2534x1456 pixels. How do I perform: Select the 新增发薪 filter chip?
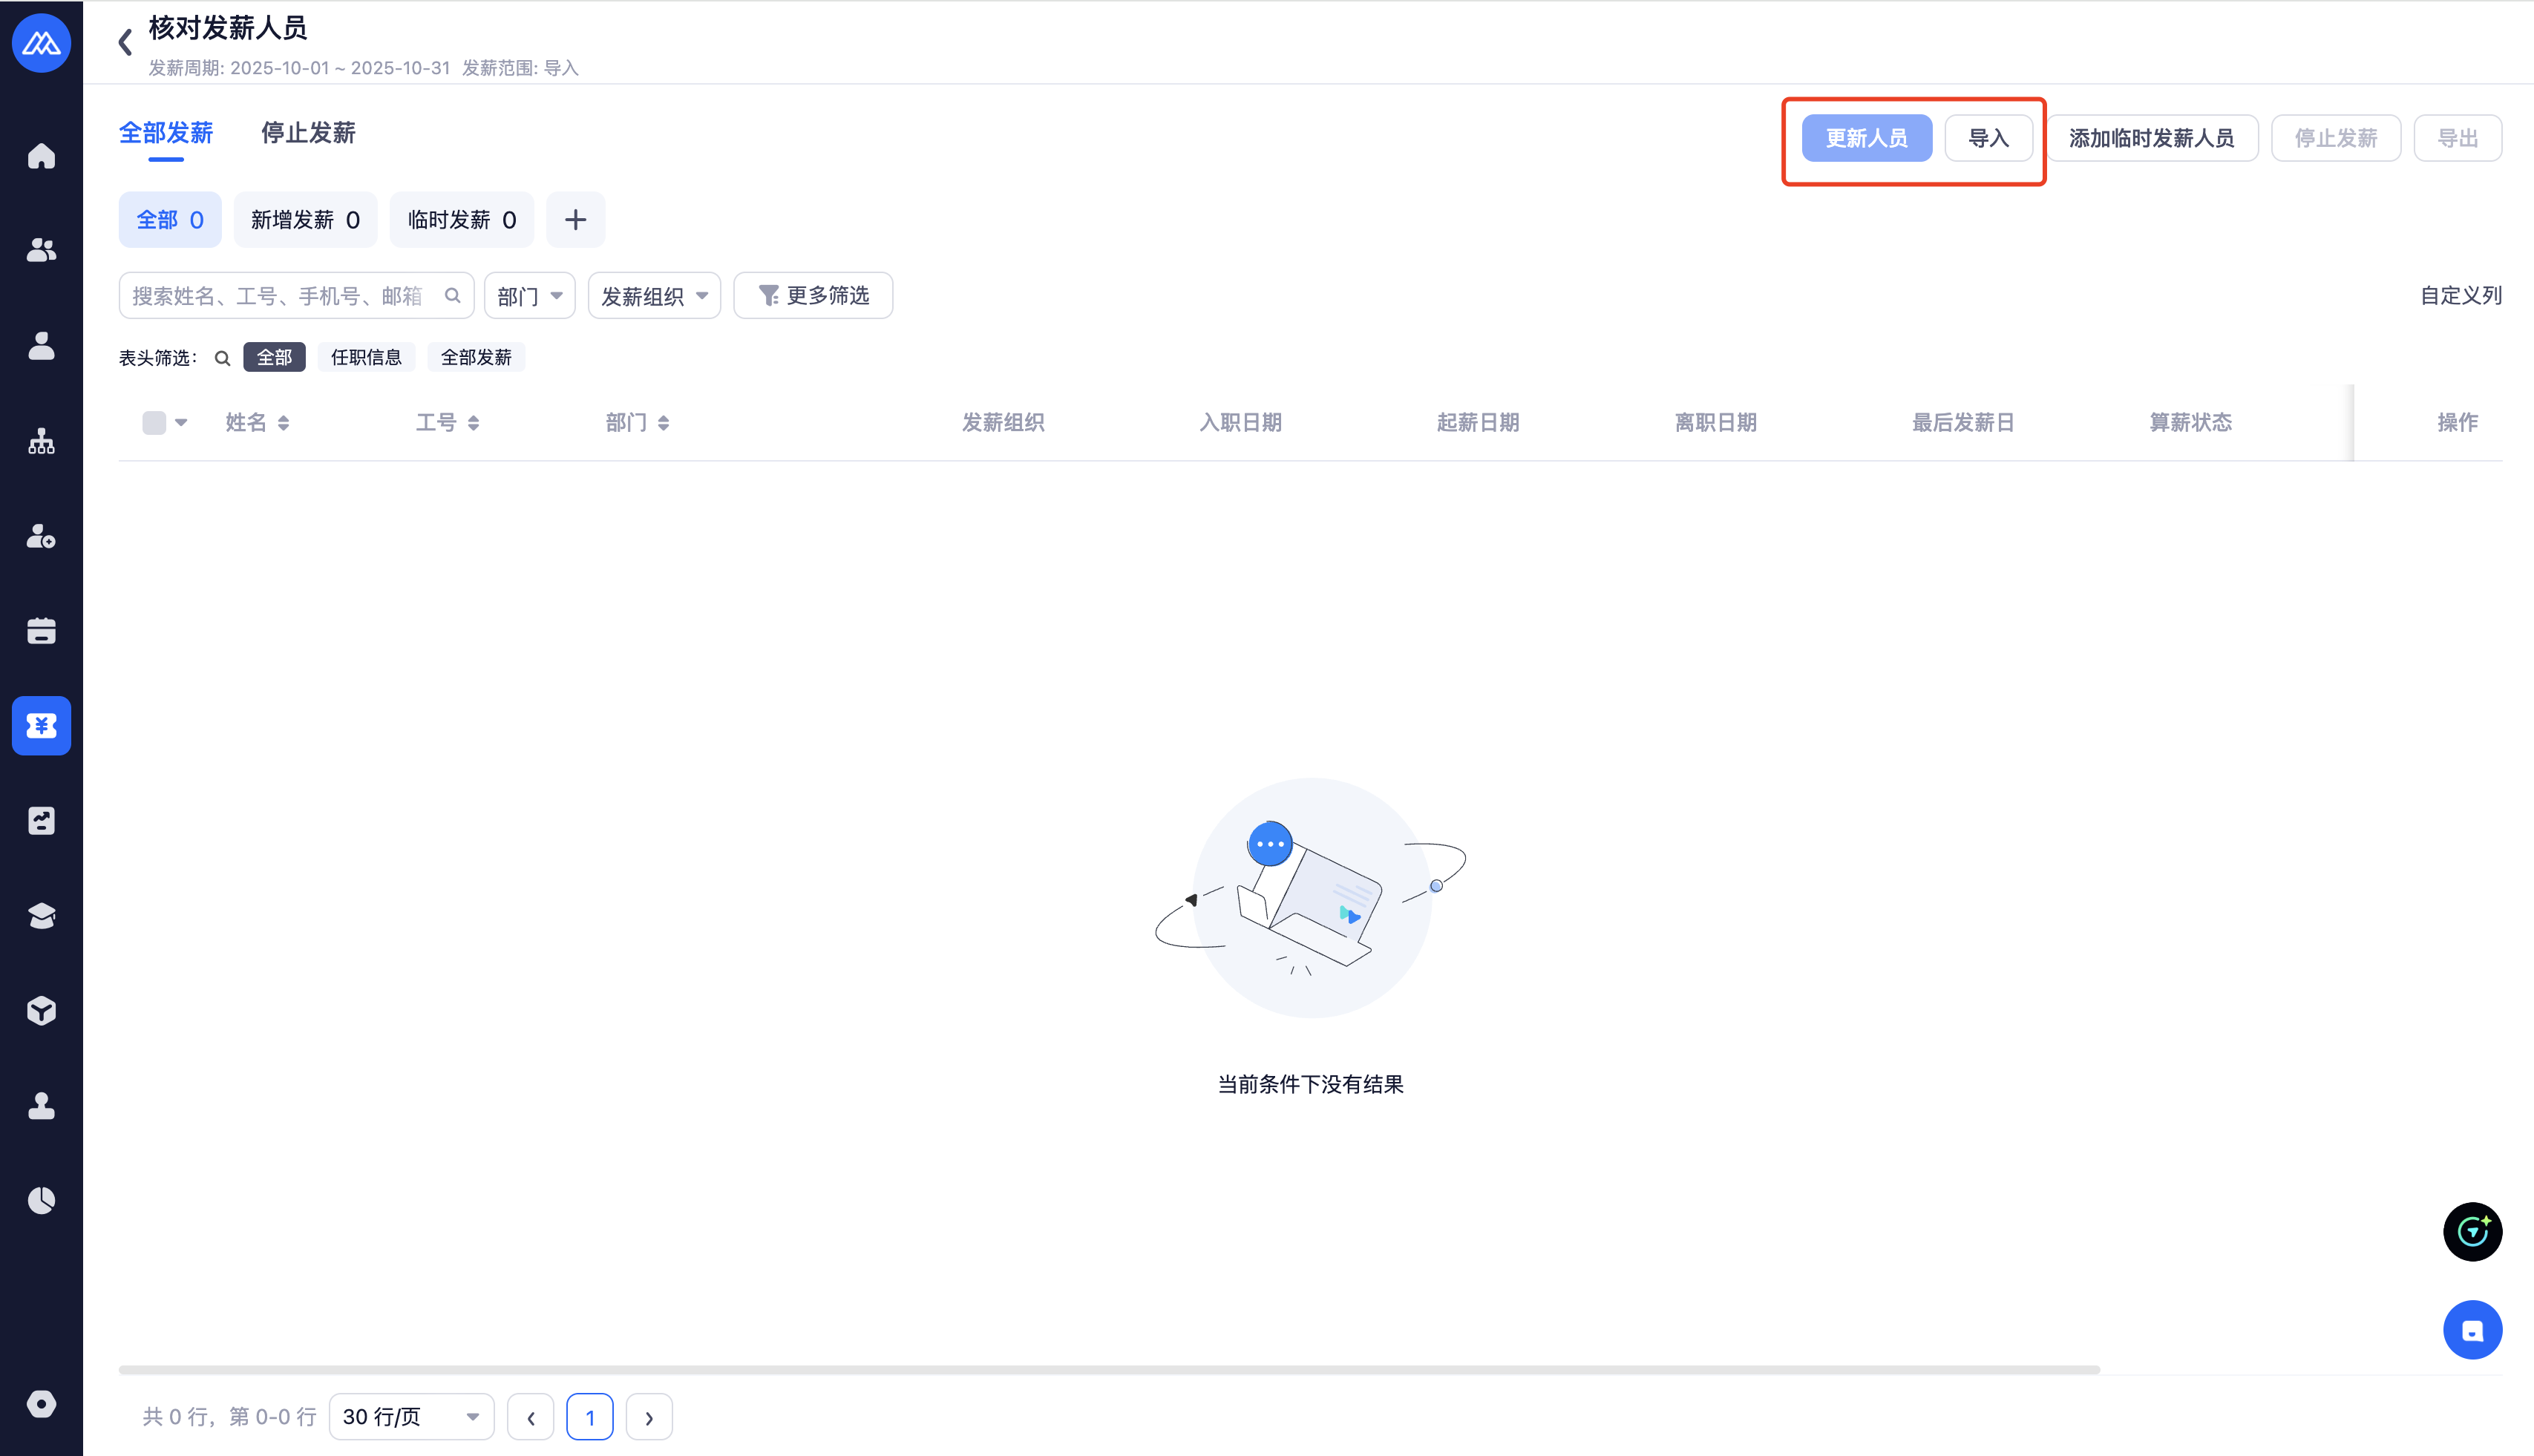[x=305, y=220]
